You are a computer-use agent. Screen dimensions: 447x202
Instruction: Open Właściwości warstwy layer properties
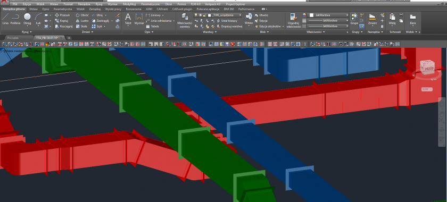point(185,20)
